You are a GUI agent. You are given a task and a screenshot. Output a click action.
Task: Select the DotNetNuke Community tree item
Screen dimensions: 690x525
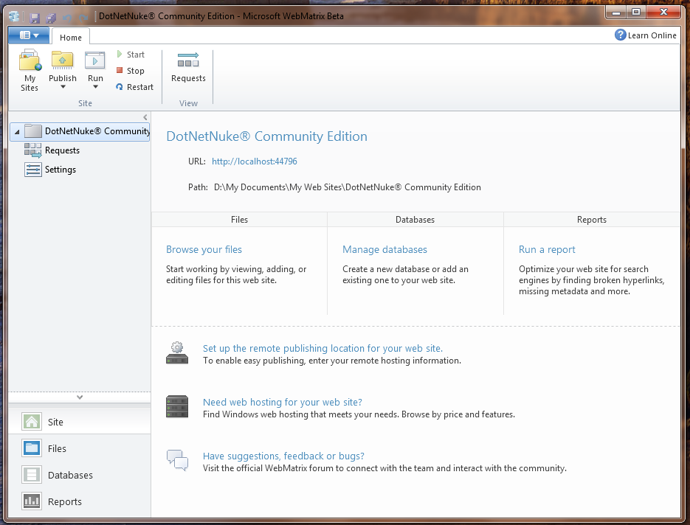point(80,131)
